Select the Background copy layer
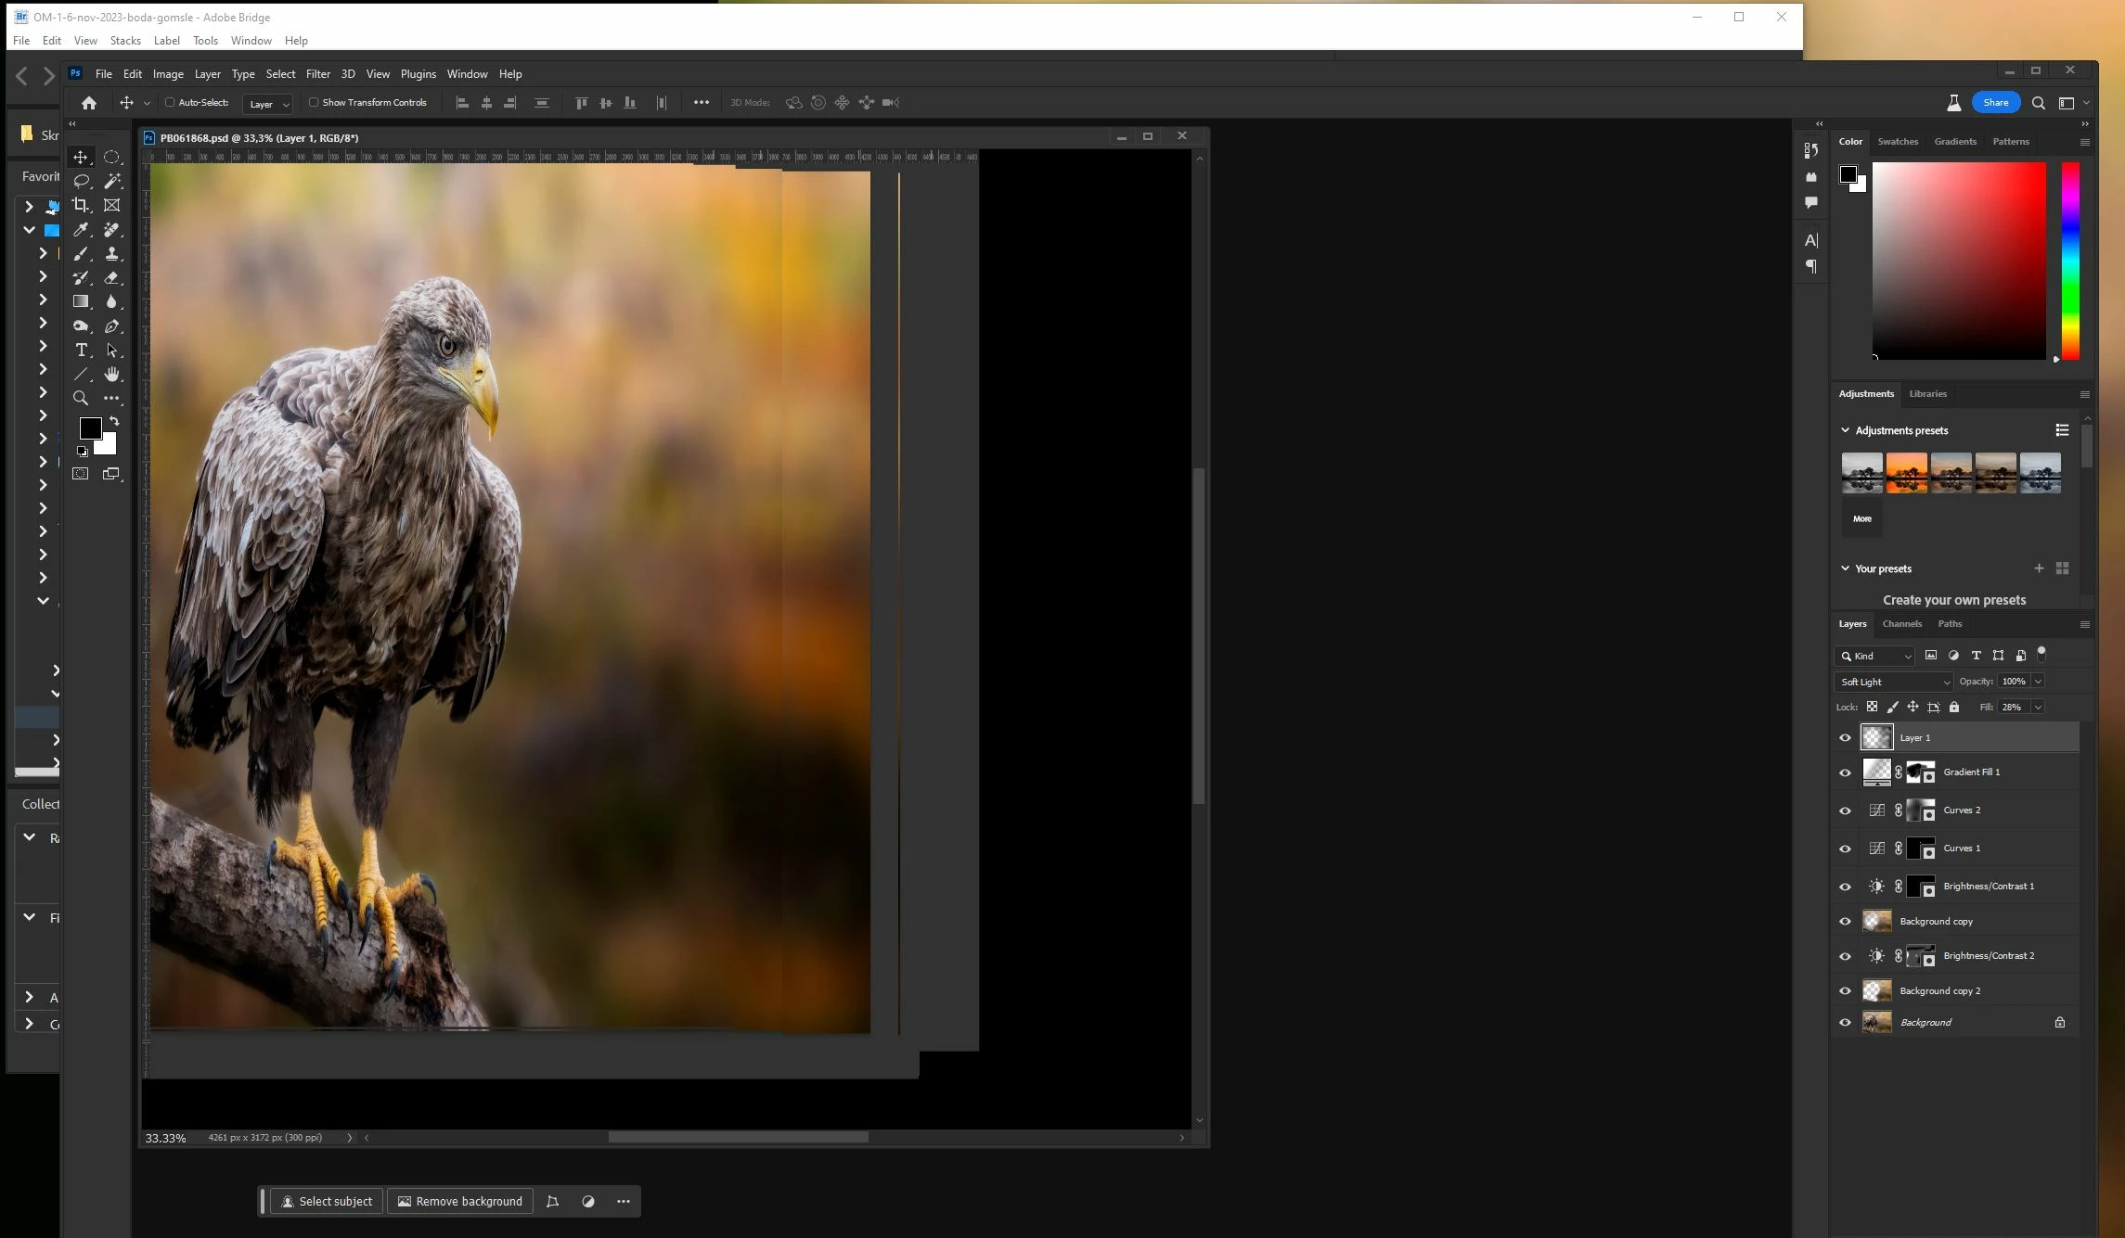2125x1238 pixels. 1936,922
